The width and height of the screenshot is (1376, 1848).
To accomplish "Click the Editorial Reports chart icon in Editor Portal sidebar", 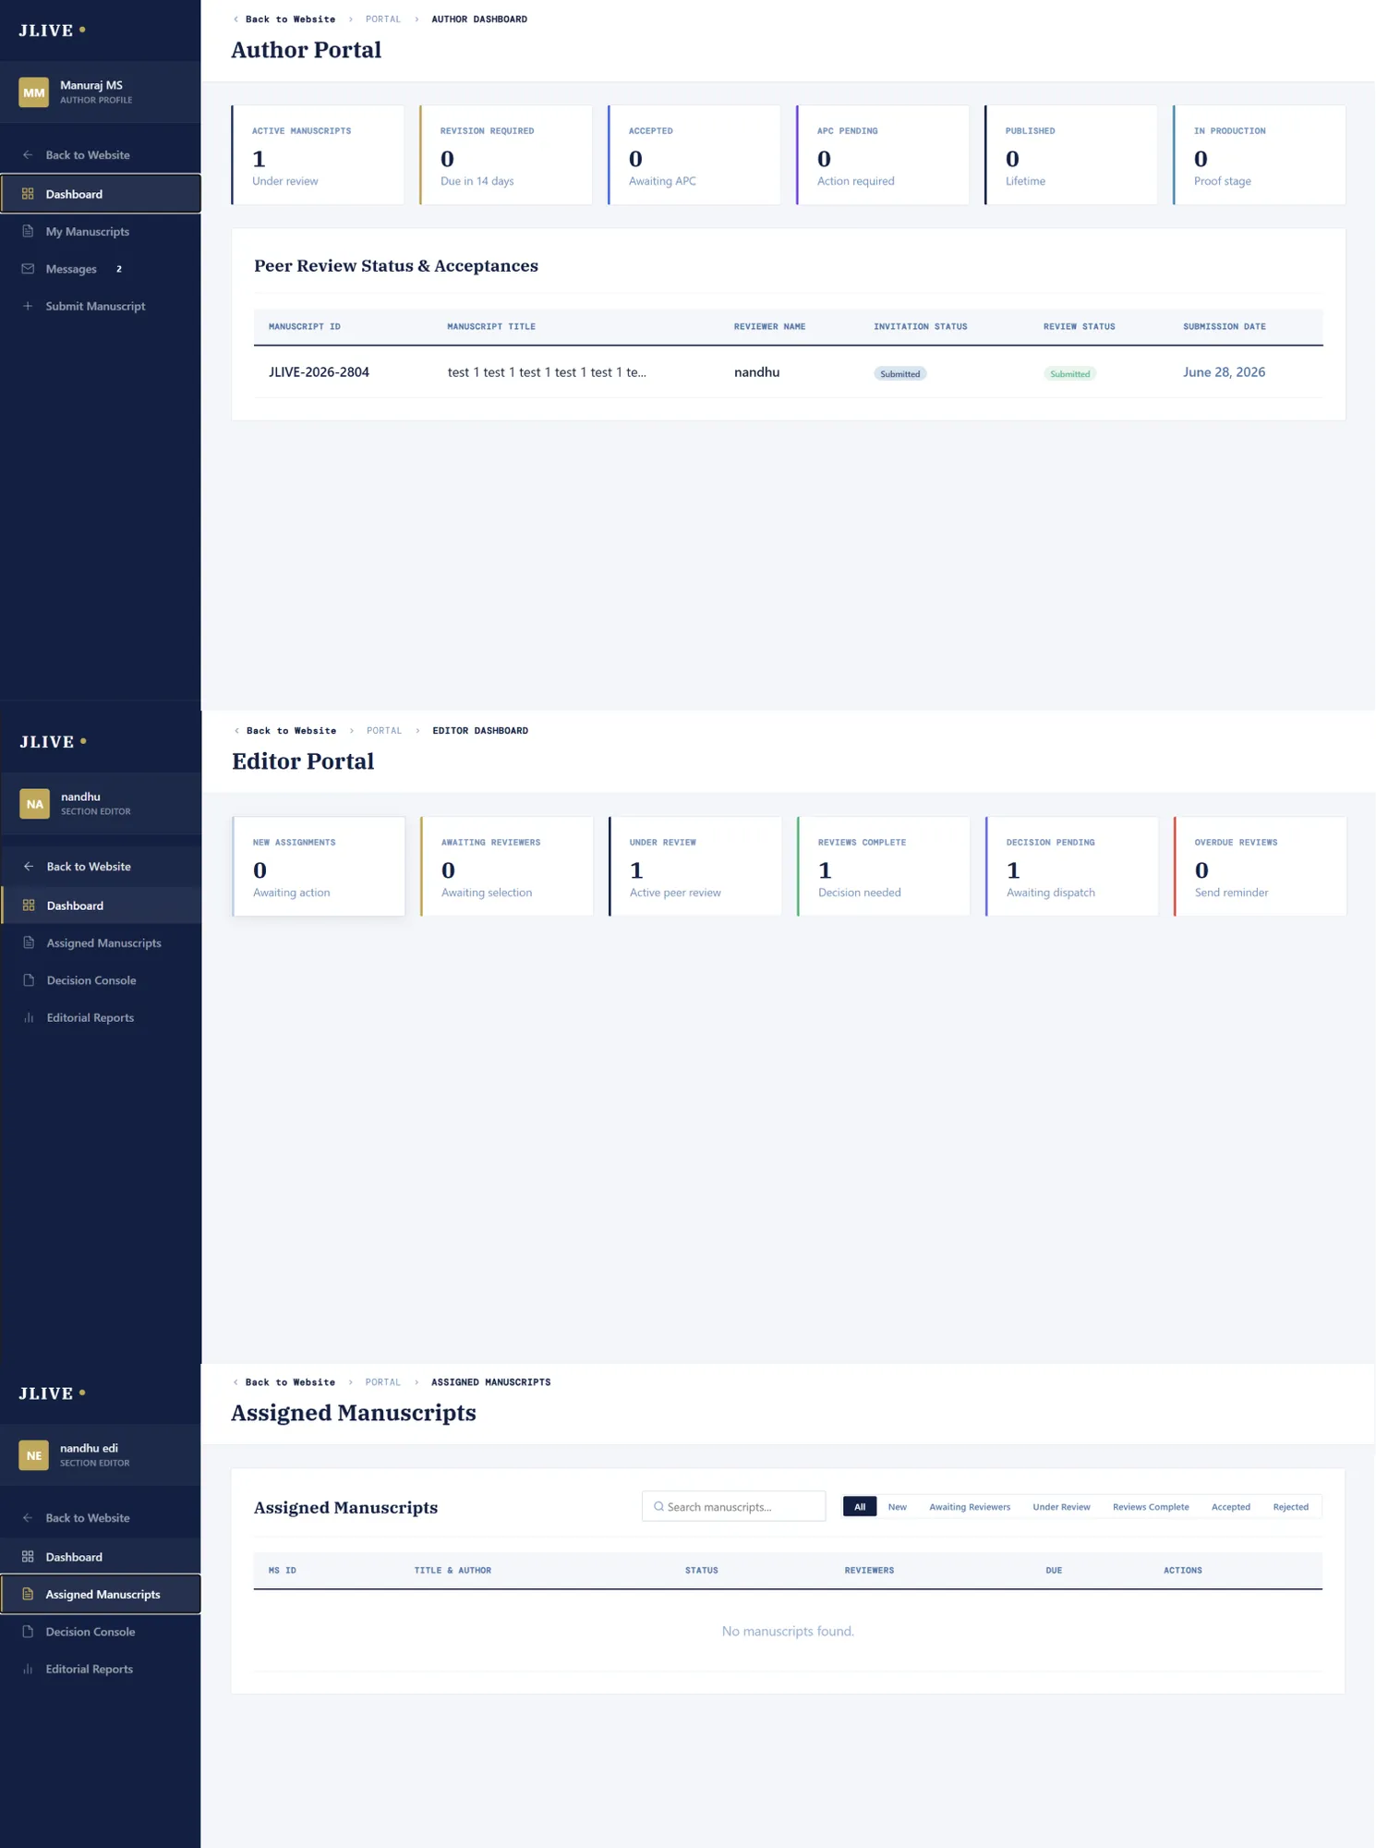I will 29,1017.
